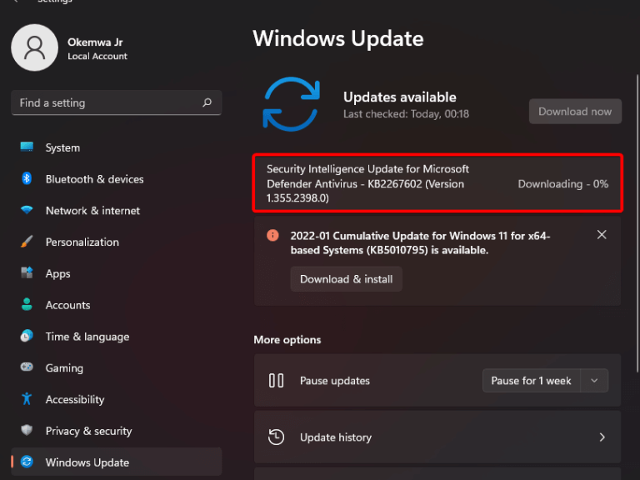Click the Downloading - 0% status text
Viewport: 640px width, 480px height.
point(562,183)
